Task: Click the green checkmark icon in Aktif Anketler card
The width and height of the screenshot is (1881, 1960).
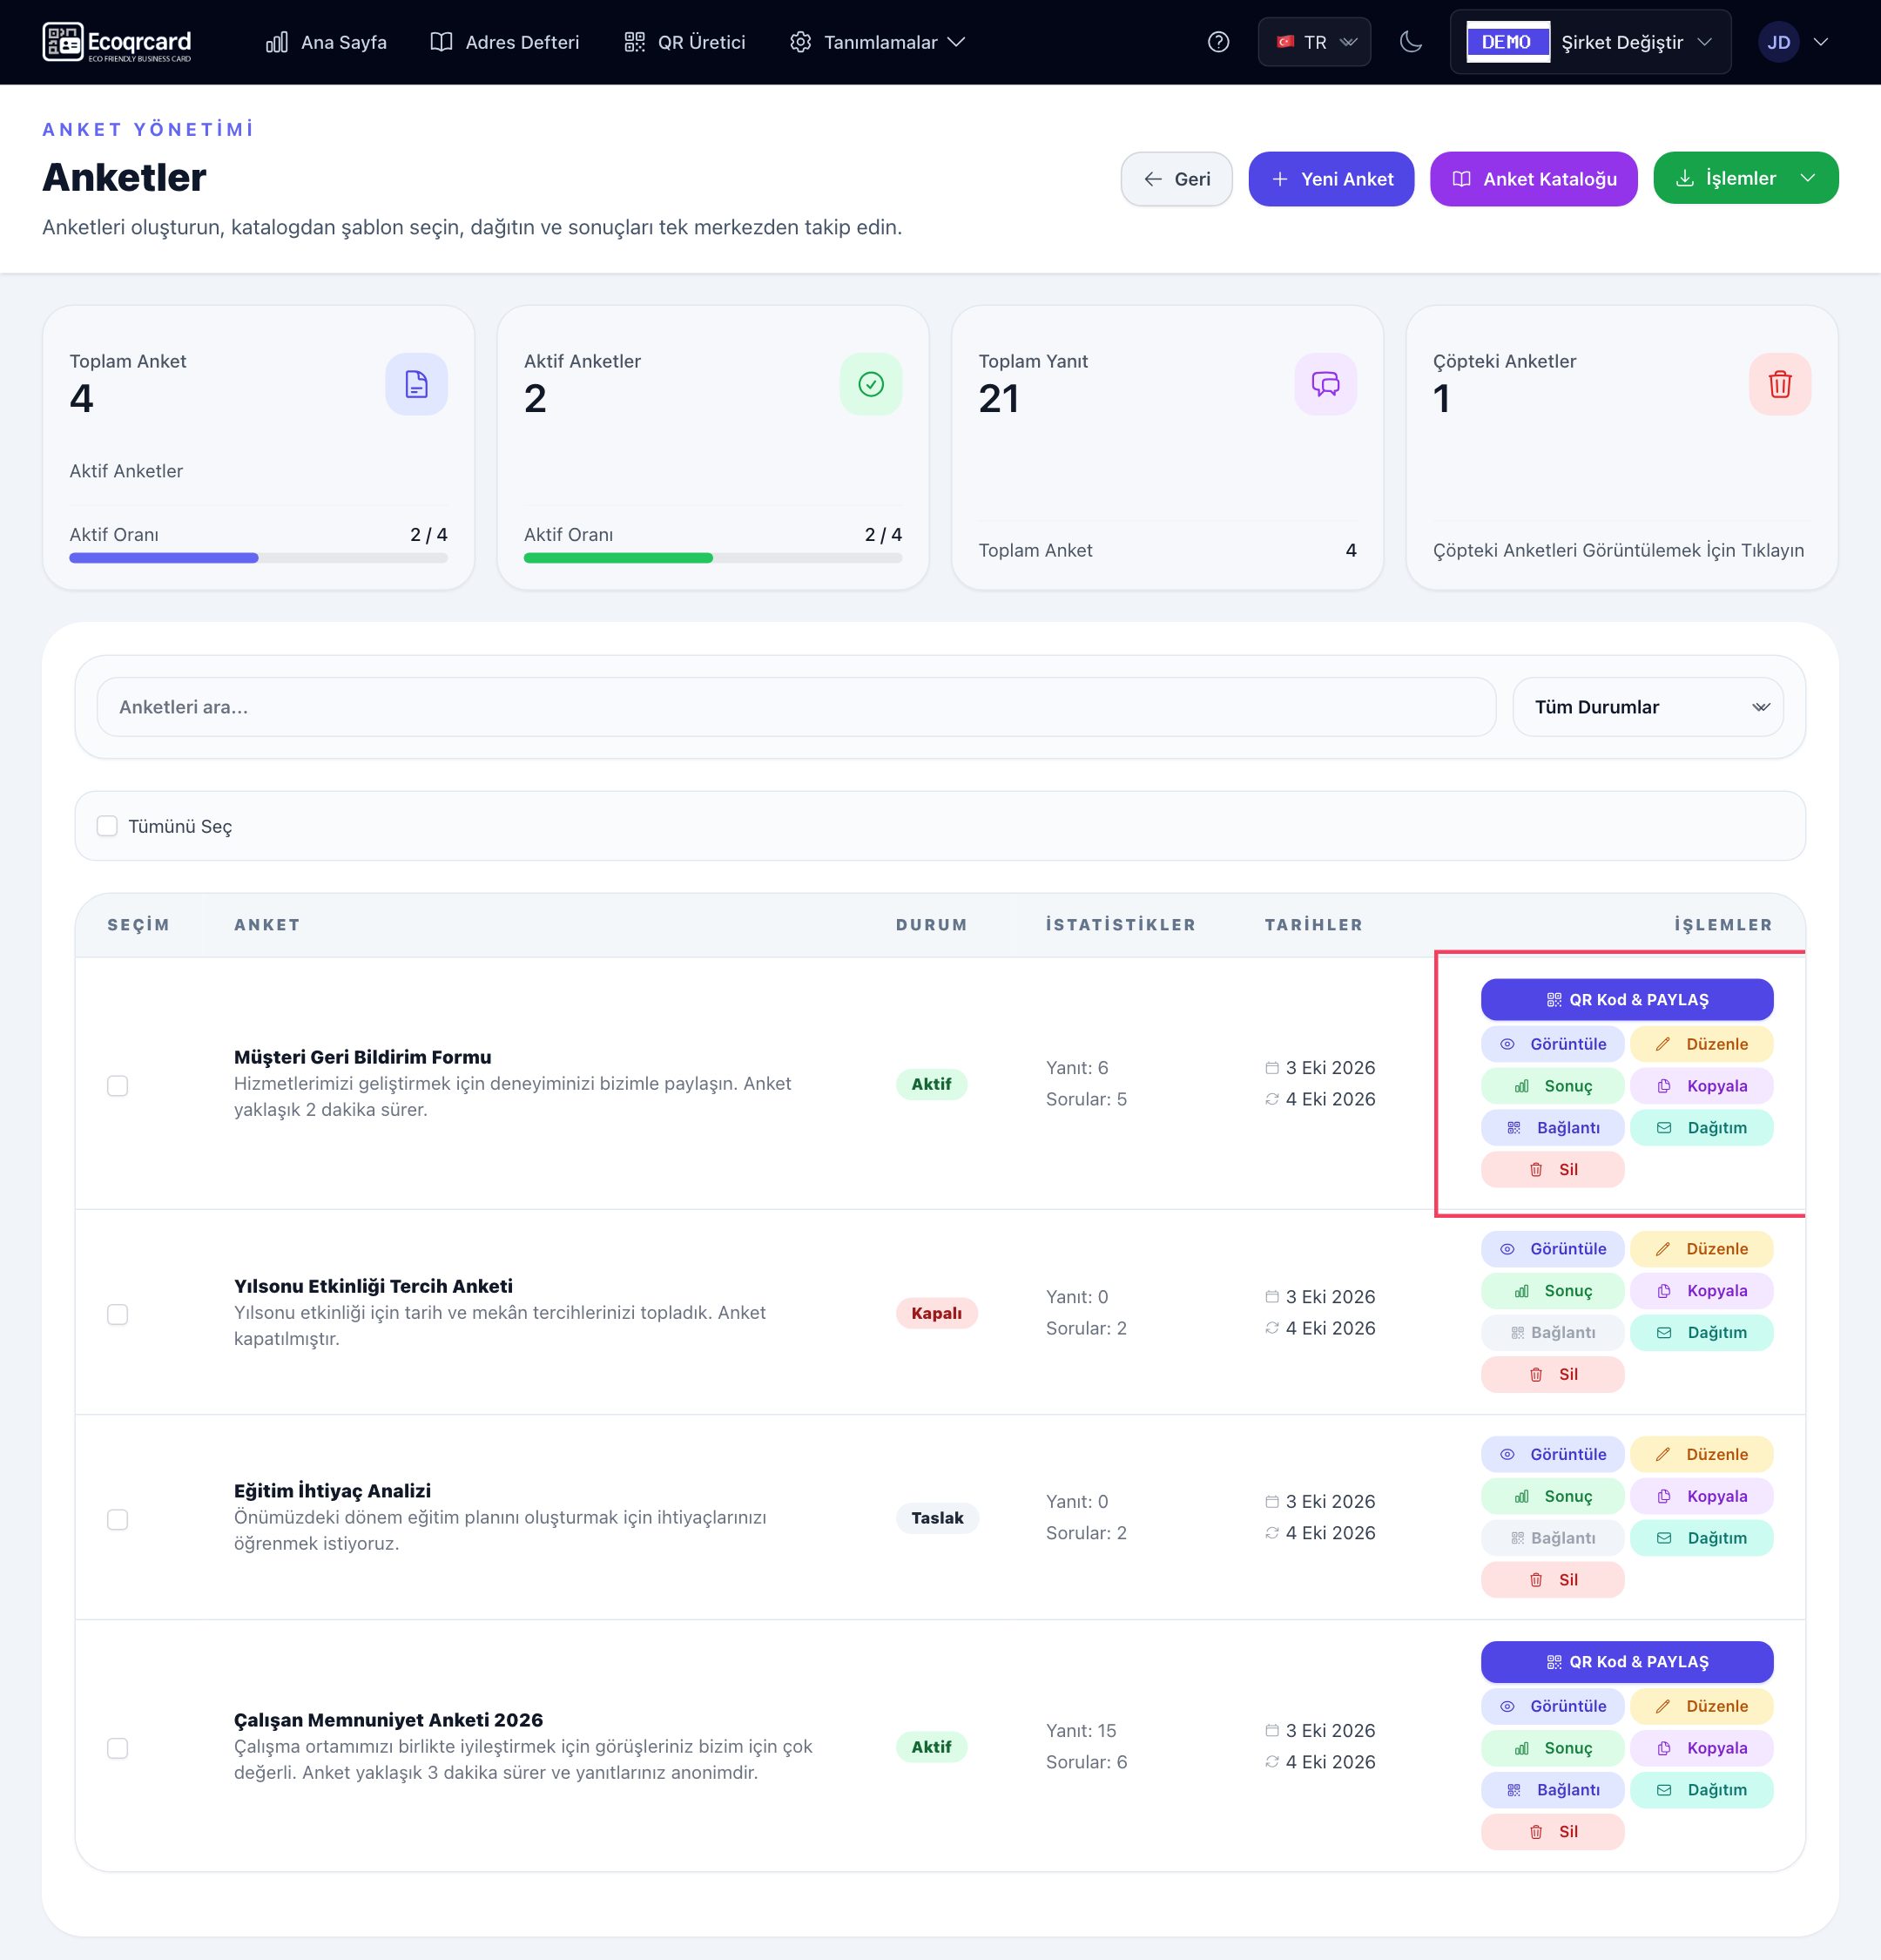Action: [x=872, y=384]
